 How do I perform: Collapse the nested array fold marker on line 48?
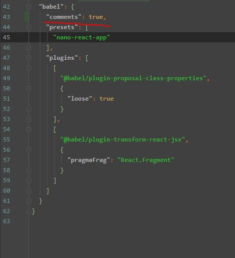29,68
